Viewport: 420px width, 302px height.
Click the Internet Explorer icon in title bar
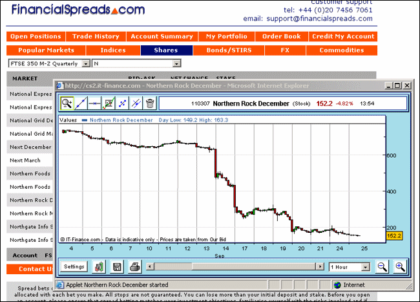[x=59, y=86]
